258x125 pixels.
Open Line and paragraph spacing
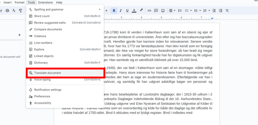pos(180,11)
